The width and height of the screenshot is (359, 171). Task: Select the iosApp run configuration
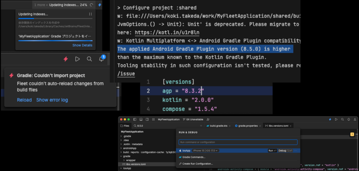238,150
